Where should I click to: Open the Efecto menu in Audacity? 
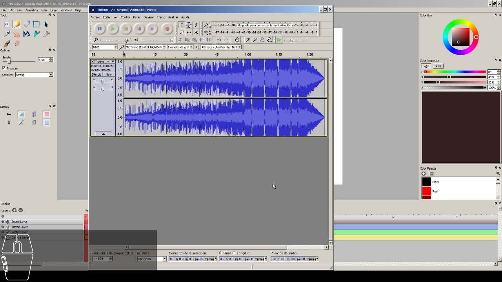[161, 17]
